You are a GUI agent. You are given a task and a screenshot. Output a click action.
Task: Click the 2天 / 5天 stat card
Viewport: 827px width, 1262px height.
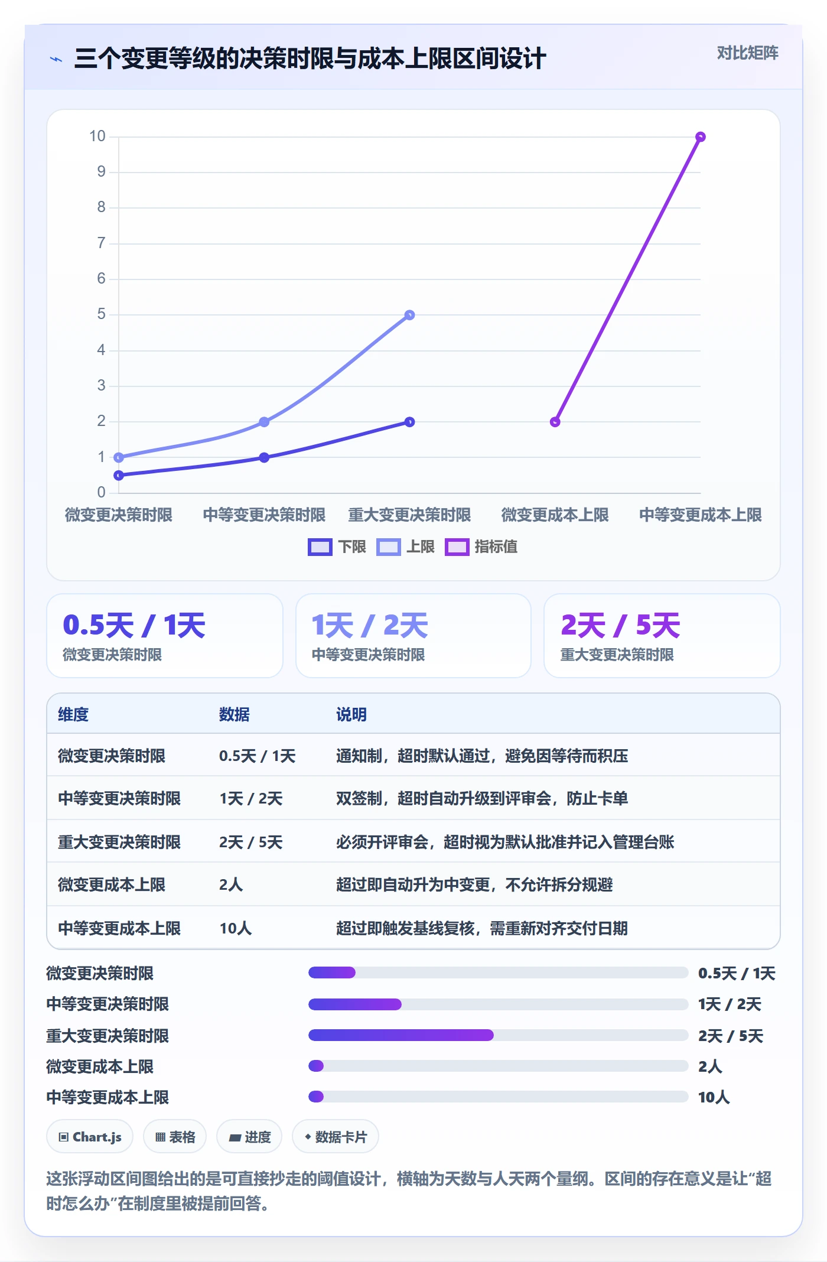coord(662,636)
